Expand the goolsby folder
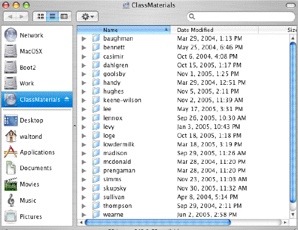This screenshot has height=230, width=298. (x=84, y=74)
